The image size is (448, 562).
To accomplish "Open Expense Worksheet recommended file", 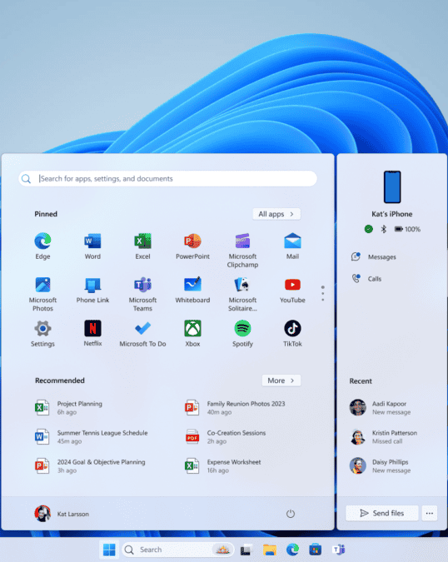I will point(222,466).
